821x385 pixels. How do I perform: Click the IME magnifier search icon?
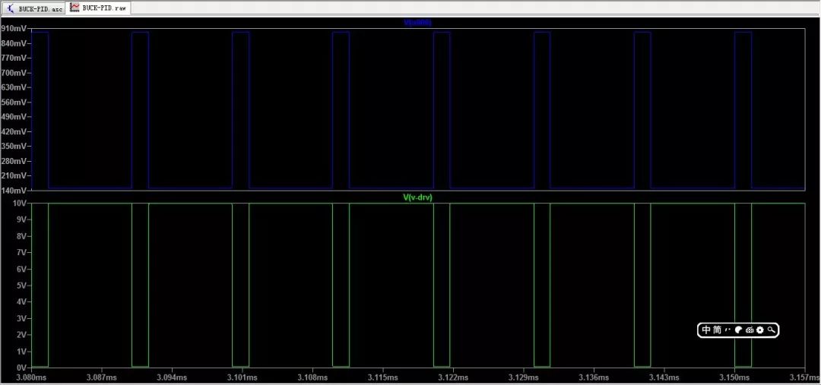coord(771,330)
